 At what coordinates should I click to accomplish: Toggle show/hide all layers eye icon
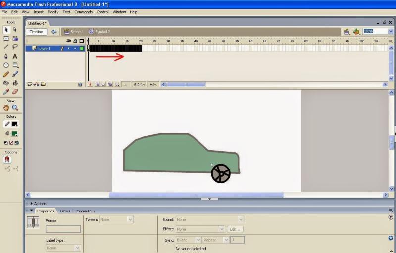pyautogui.click(x=68, y=41)
